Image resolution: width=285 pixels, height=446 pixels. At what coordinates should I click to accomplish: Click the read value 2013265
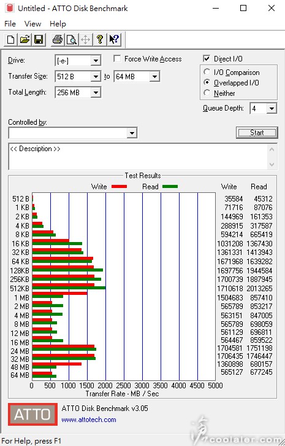259,288
